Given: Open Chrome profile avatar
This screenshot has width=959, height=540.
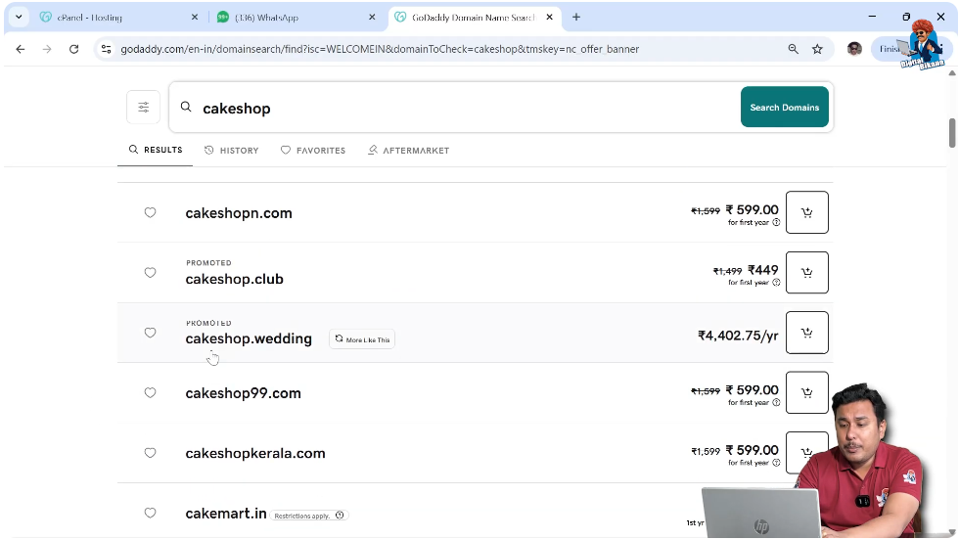Looking at the screenshot, I should click(854, 49).
